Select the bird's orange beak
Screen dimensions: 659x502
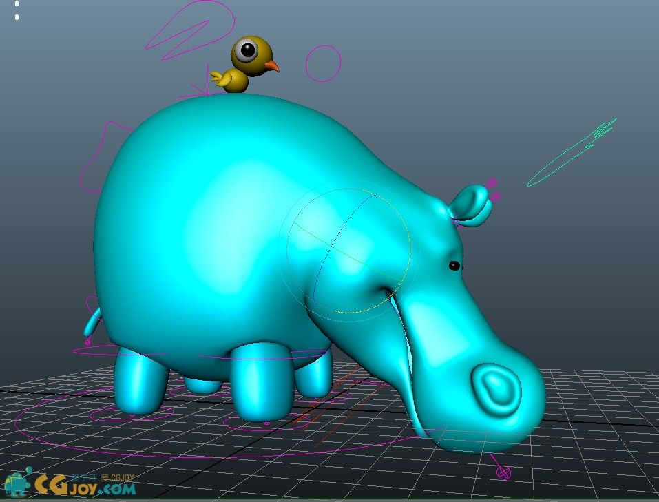coord(272,66)
